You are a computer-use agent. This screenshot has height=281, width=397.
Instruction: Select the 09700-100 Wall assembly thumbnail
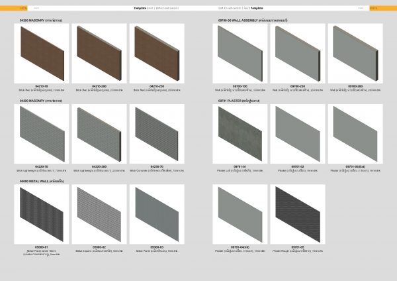(x=241, y=54)
